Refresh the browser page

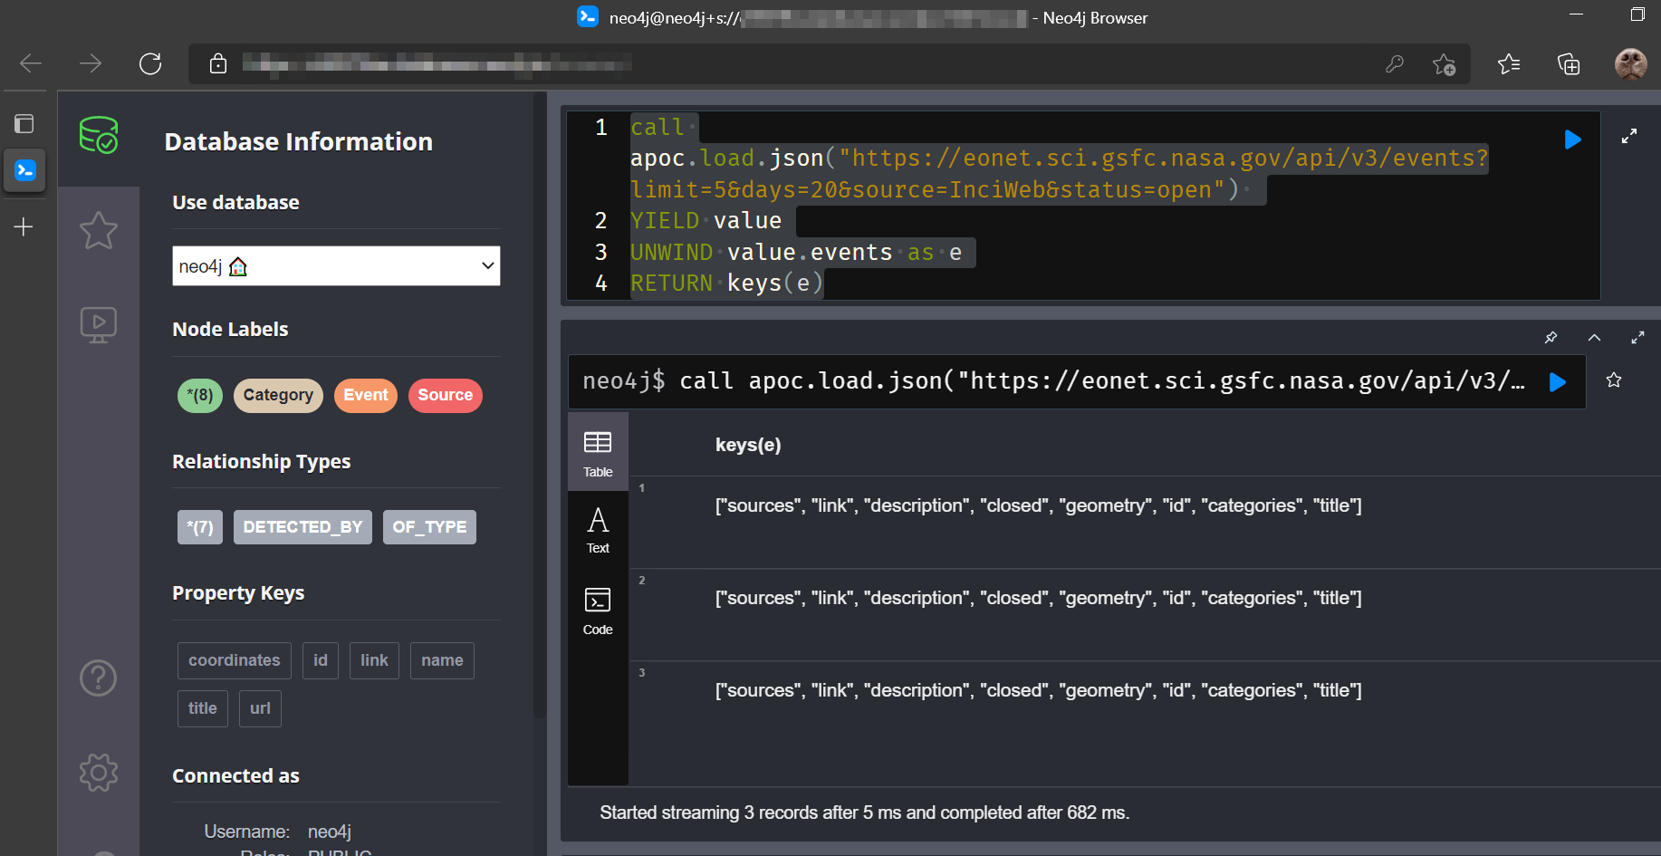coord(150,63)
